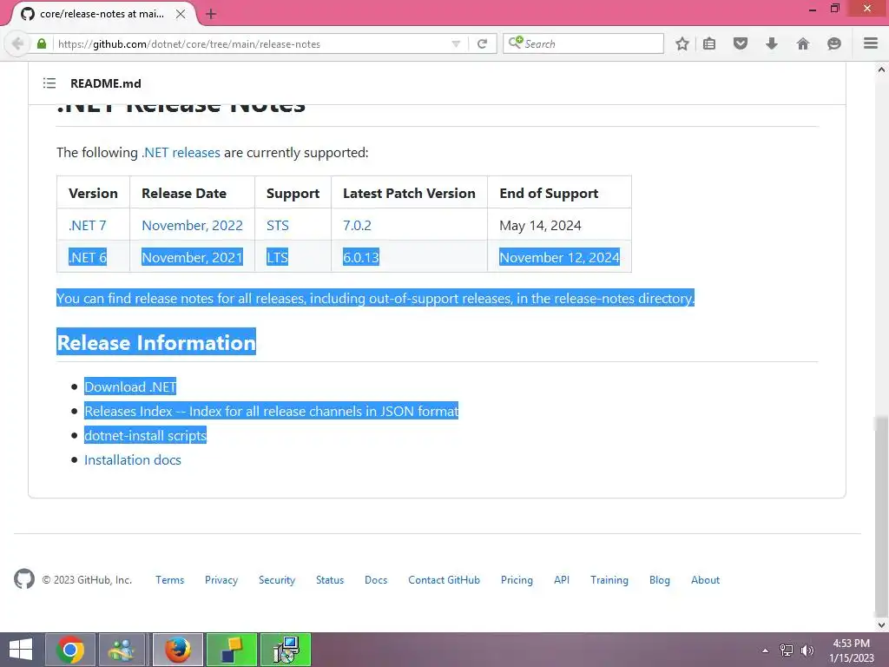This screenshot has width=889, height=667.
Task: Open the November, 2022 release date link
Action: click(x=192, y=225)
